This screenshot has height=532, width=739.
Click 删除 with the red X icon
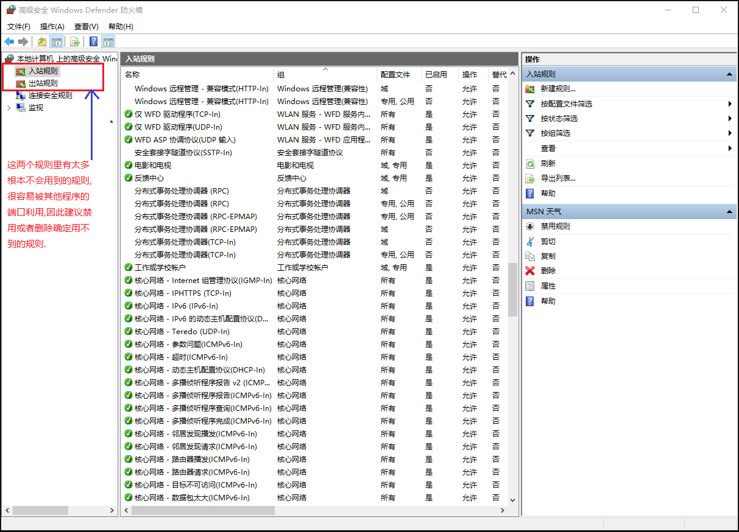click(548, 271)
